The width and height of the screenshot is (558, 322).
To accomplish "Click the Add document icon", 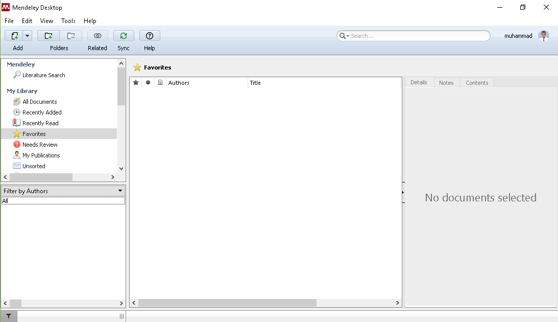I will point(15,36).
